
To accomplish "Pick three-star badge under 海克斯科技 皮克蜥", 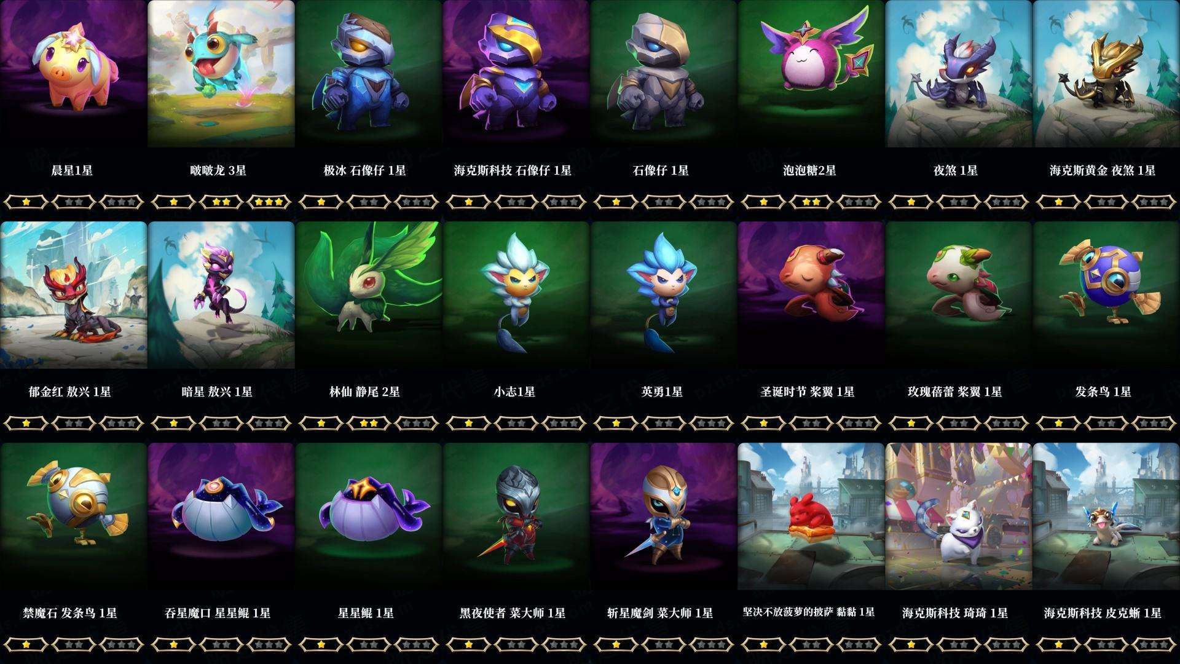I will point(1154,644).
